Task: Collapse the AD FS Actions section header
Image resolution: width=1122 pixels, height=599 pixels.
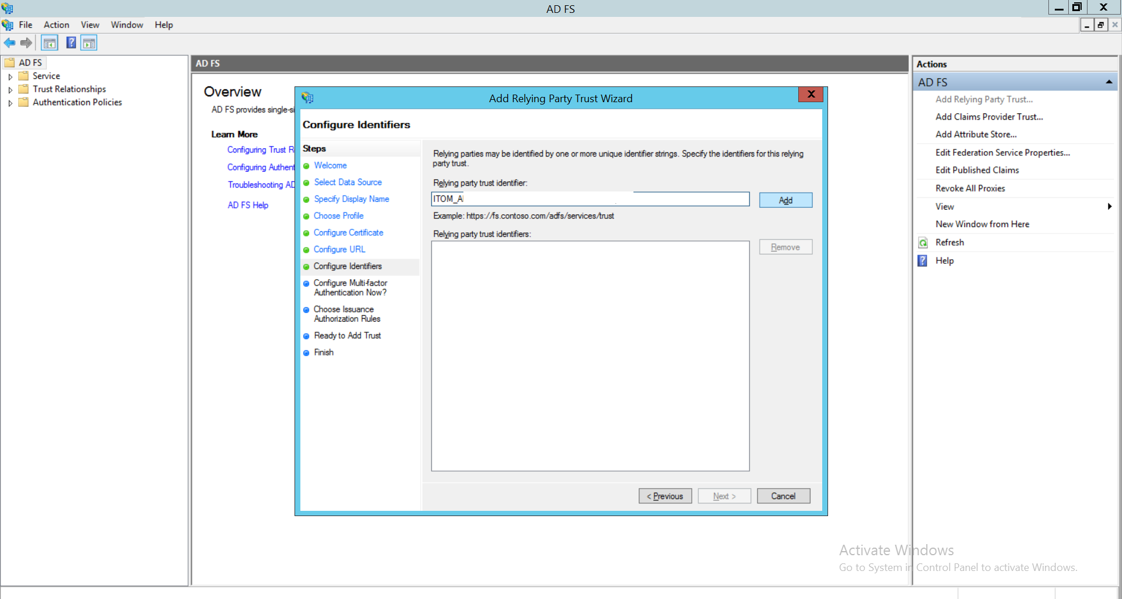Action: click(x=1109, y=81)
